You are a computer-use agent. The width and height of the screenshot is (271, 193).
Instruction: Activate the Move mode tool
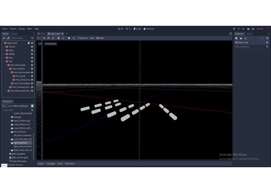click(44, 38)
